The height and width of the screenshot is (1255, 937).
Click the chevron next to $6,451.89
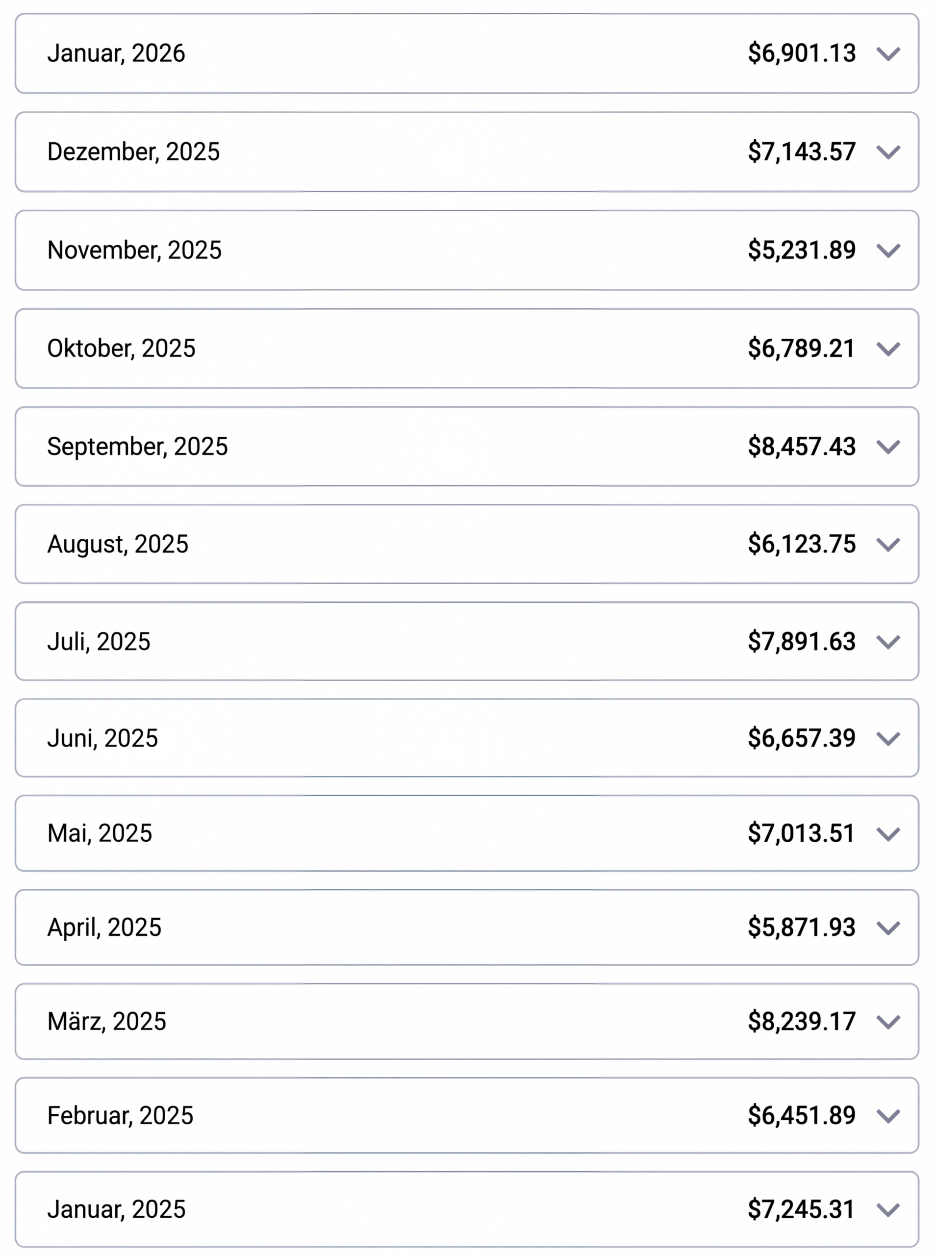click(x=887, y=1116)
